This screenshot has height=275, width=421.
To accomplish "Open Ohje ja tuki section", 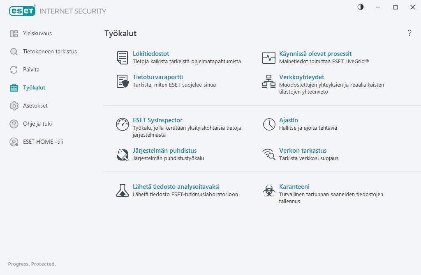I will pyautogui.click(x=37, y=124).
